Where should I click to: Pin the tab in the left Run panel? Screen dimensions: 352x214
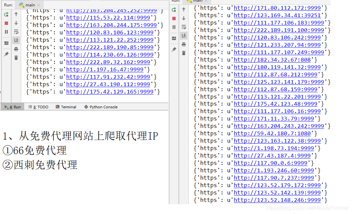pyautogui.click(x=6, y=54)
